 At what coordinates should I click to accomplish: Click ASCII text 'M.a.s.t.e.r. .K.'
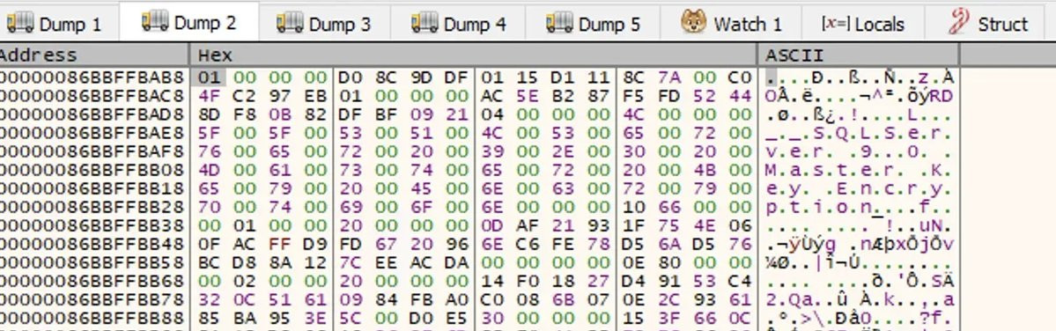tap(859, 170)
